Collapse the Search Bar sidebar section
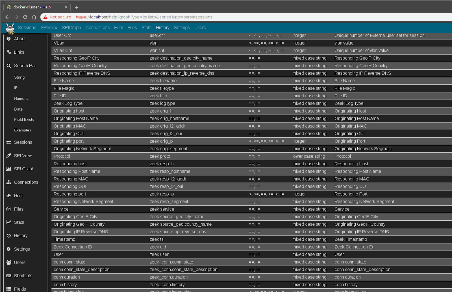The image size is (452, 292). tap(25, 65)
